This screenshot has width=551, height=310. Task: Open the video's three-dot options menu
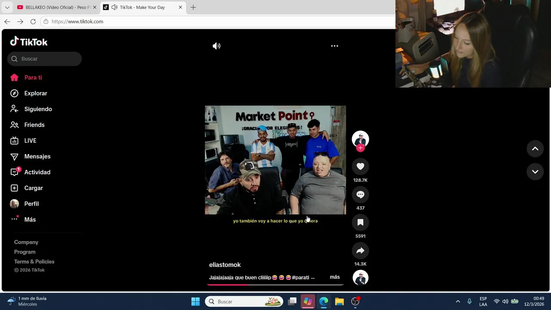point(334,46)
